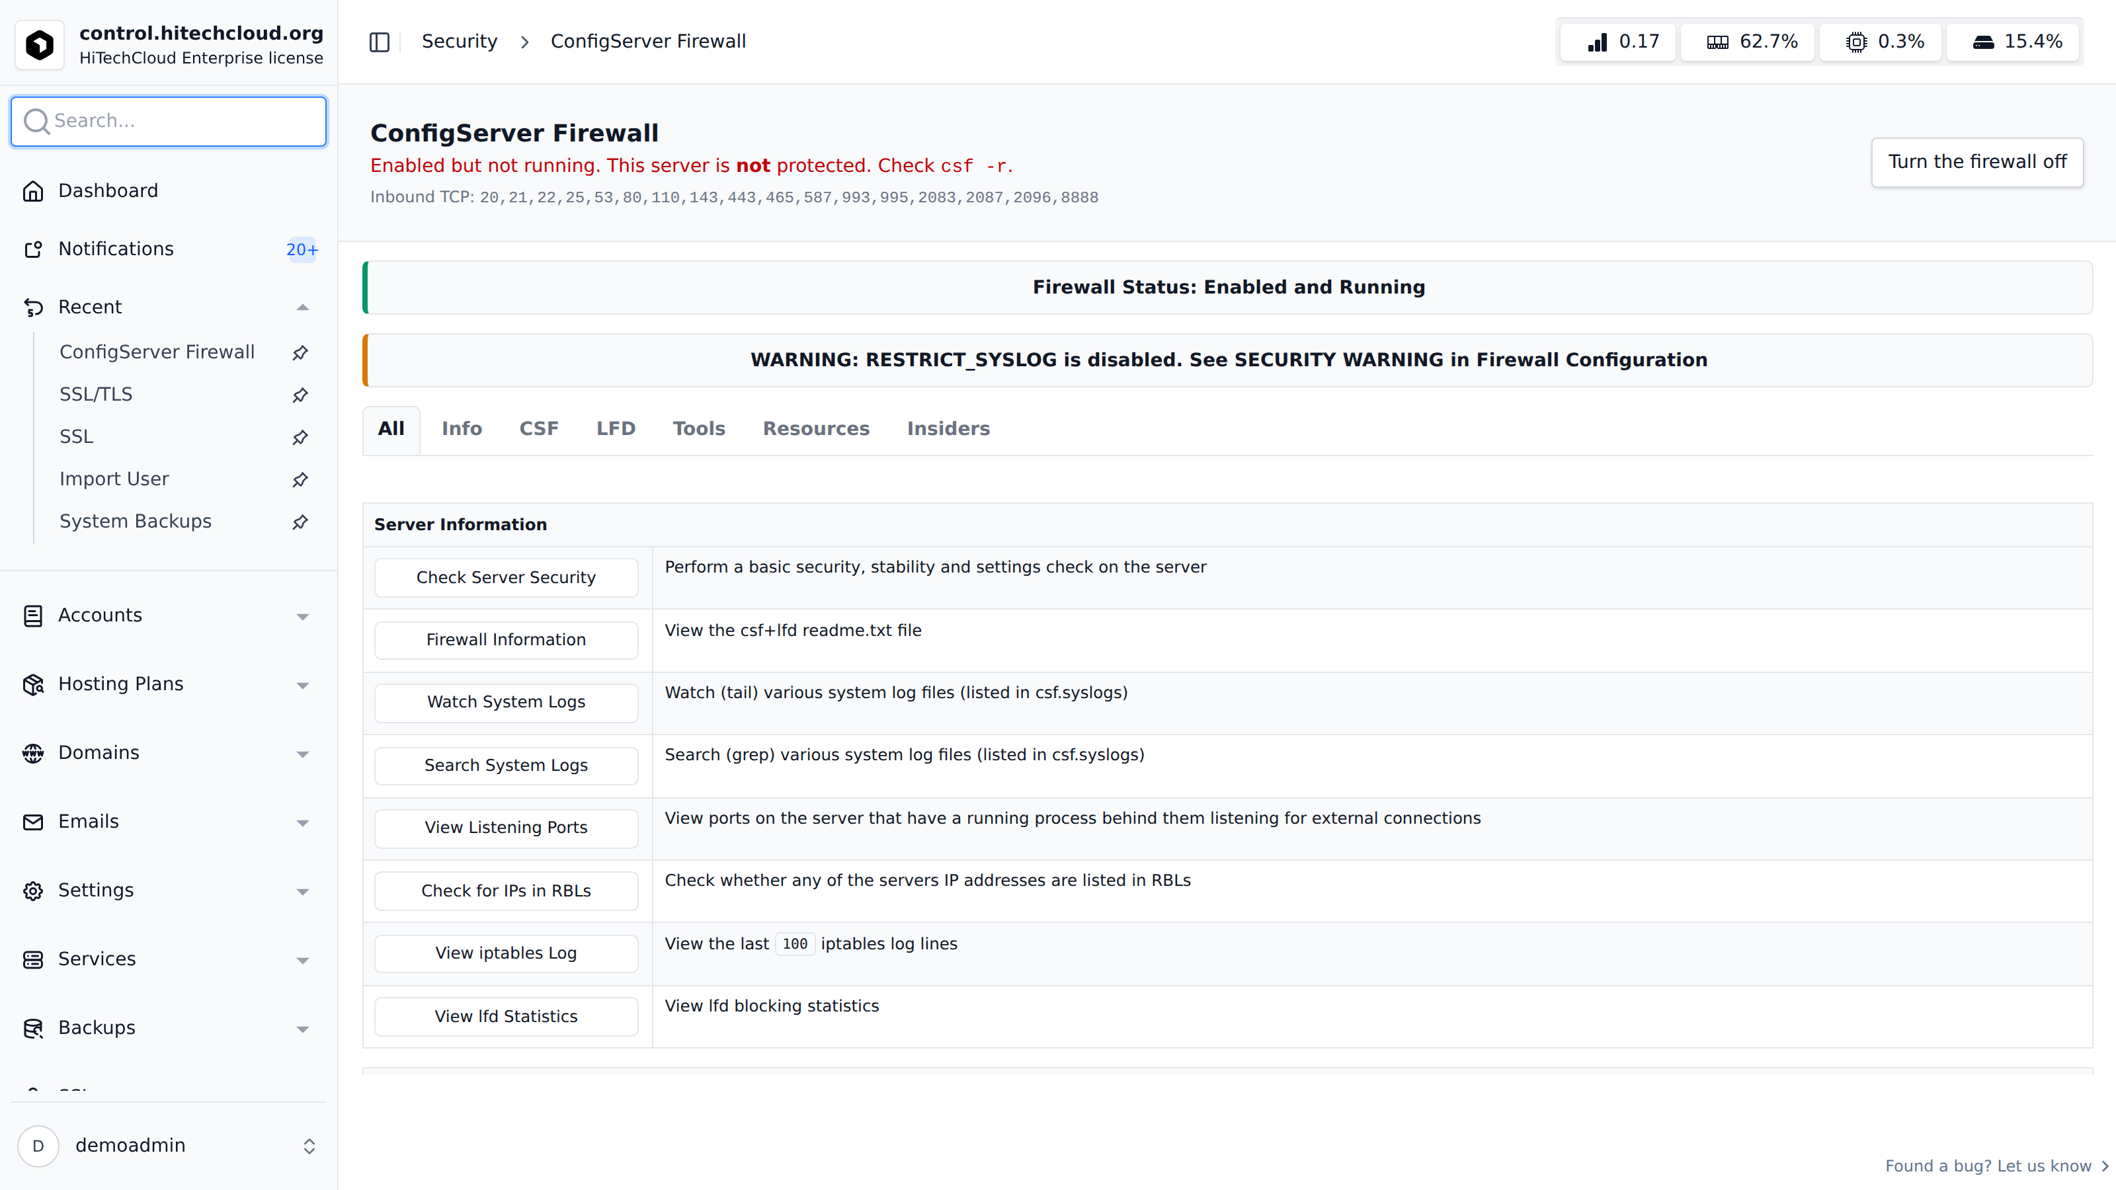Click the demoadmin avatar circle
2116x1190 pixels.
pyautogui.click(x=38, y=1146)
